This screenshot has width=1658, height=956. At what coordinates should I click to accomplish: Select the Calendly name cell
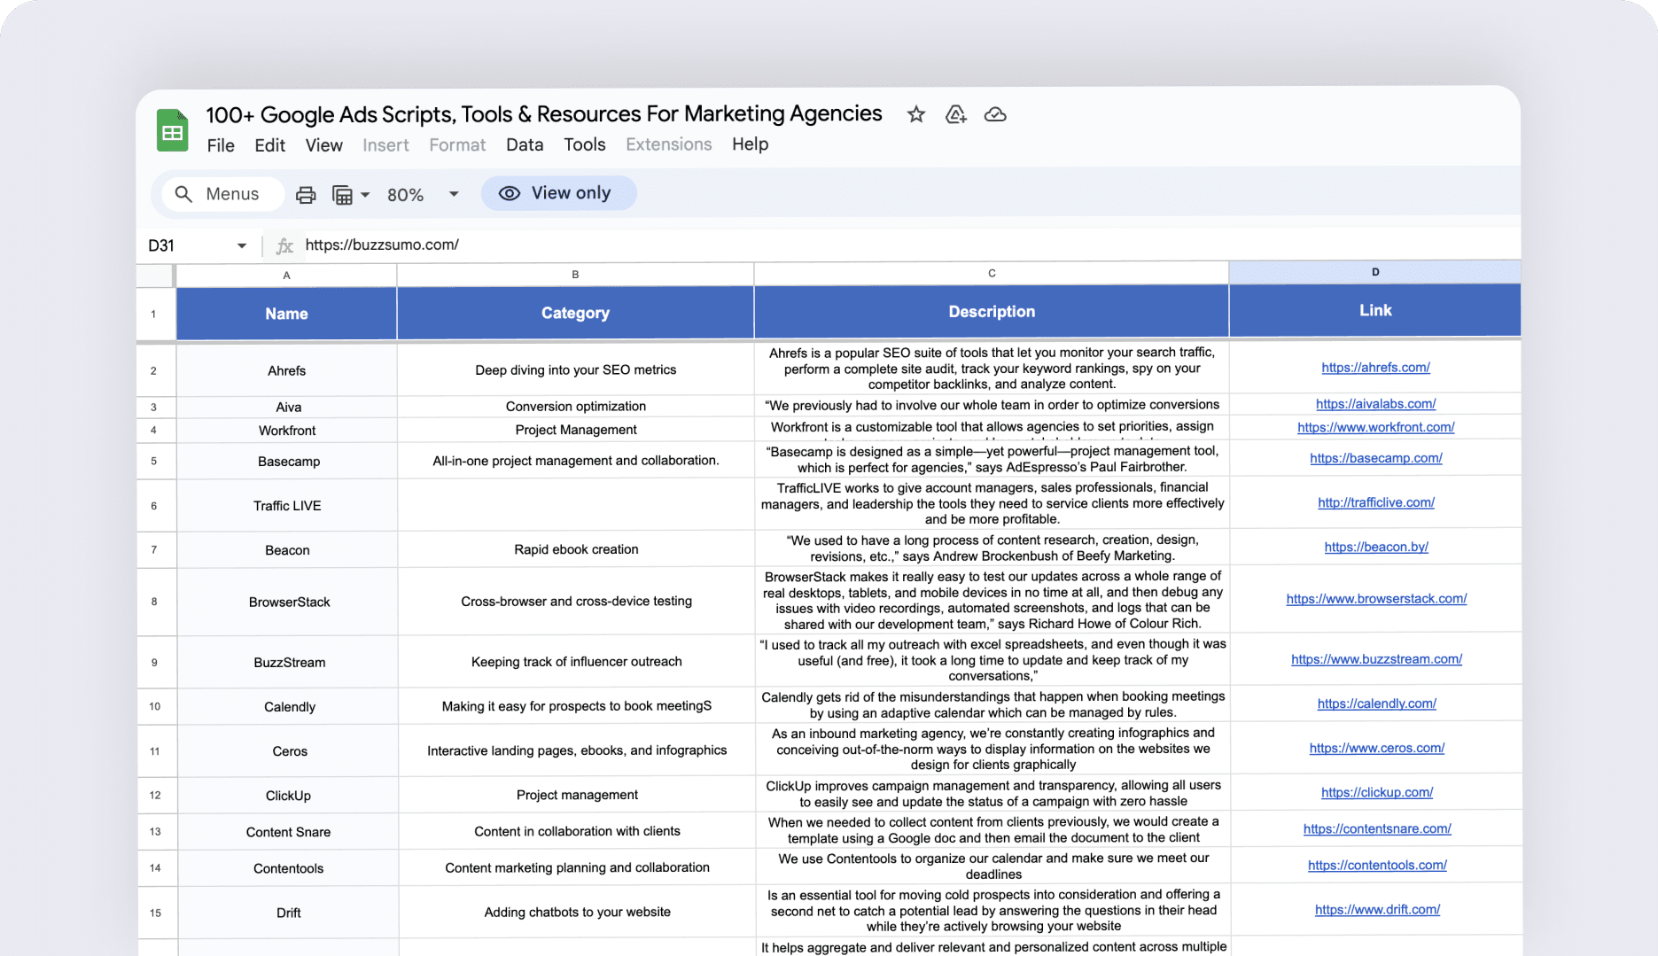[288, 707]
